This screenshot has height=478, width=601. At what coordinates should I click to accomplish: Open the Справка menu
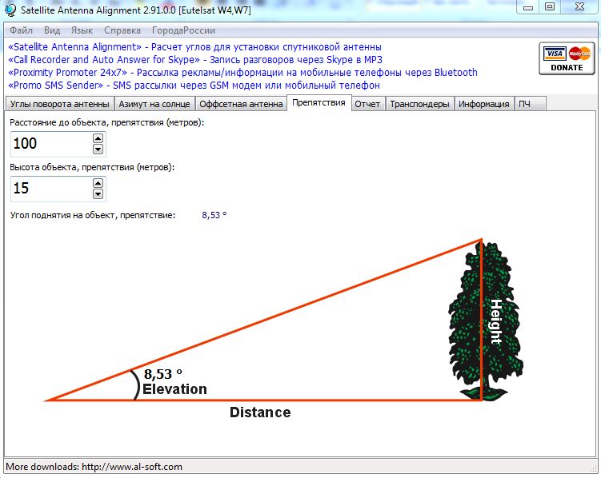(122, 31)
